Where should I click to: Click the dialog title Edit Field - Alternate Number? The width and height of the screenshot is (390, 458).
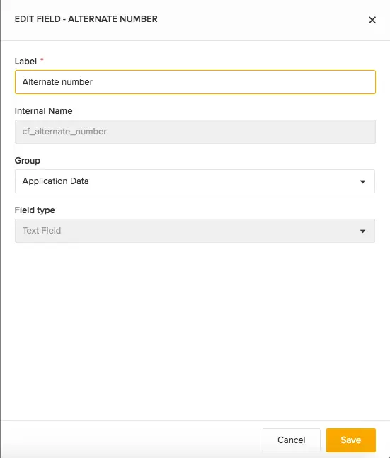click(x=86, y=19)
